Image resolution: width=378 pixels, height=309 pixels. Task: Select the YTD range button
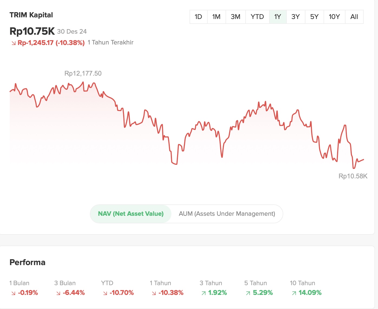[x=257, y=17]
